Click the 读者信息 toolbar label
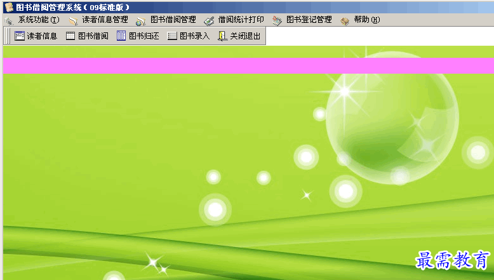The image size is (494, 280). [x=42, y=36]
